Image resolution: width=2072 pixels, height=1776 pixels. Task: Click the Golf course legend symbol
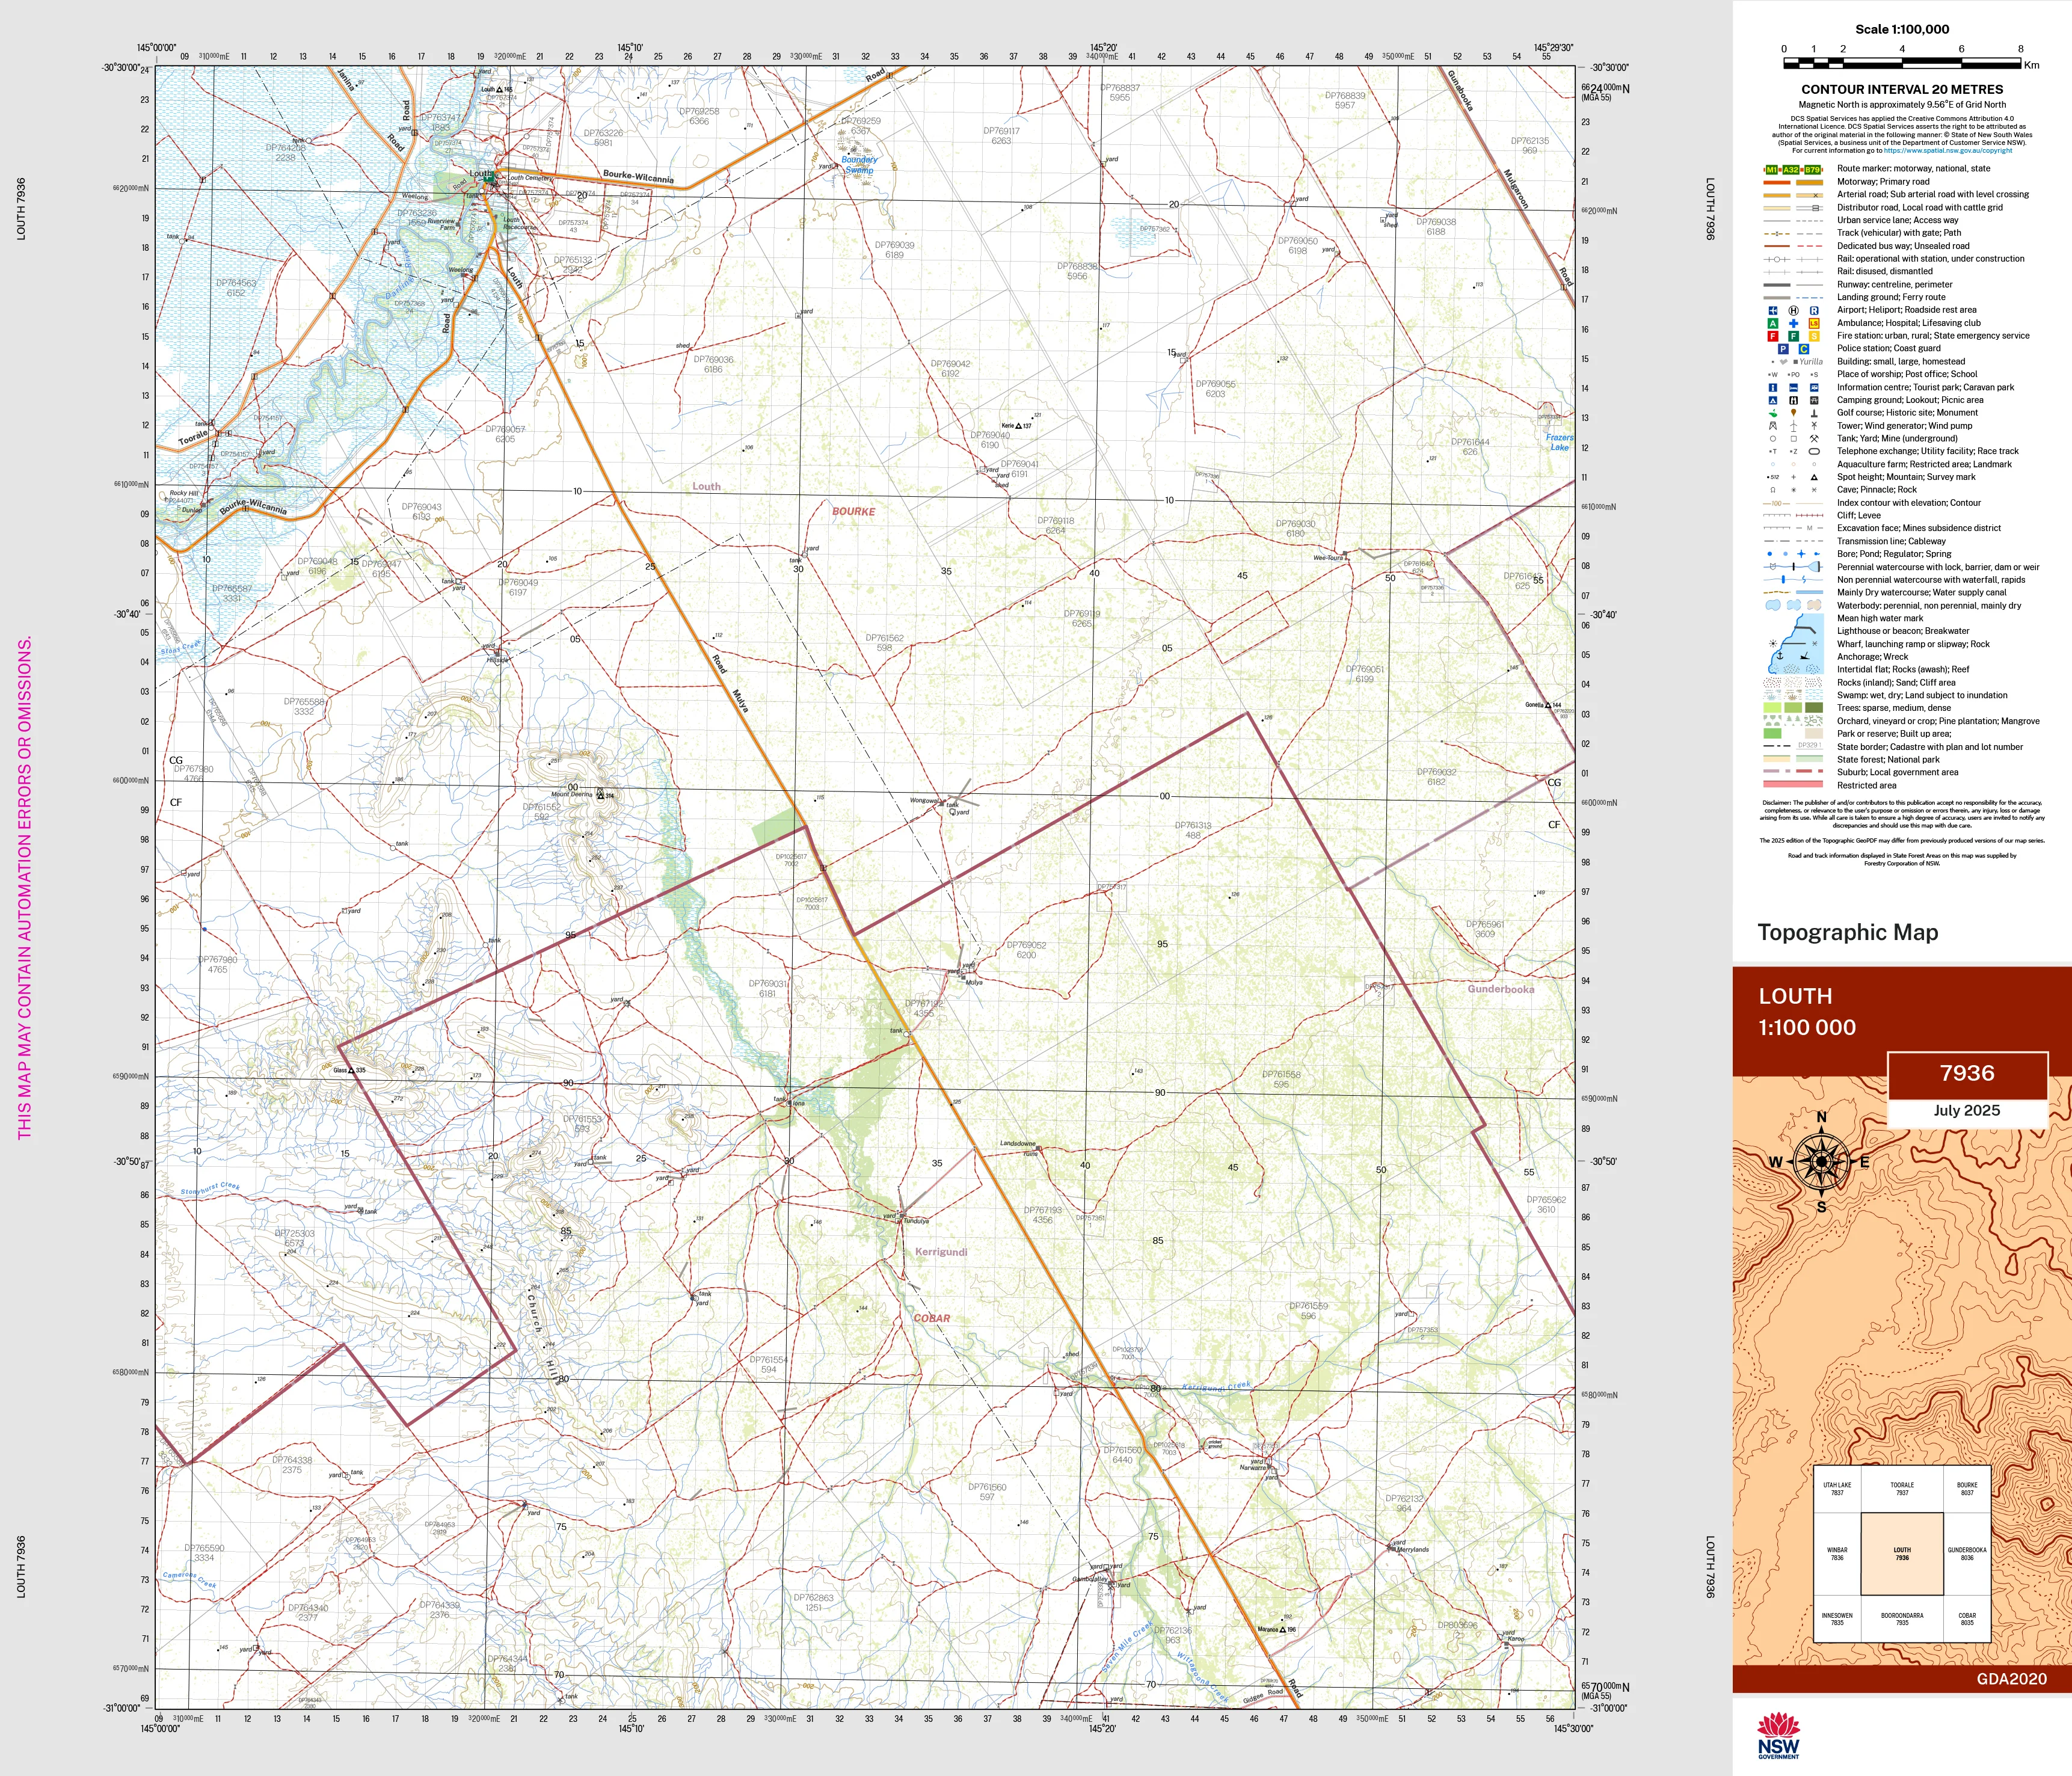coord(1773,412)
